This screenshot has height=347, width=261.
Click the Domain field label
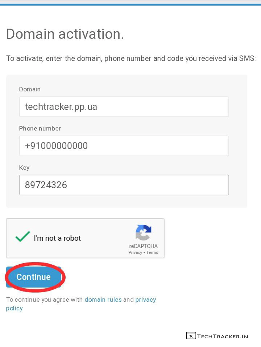point(30,89)
